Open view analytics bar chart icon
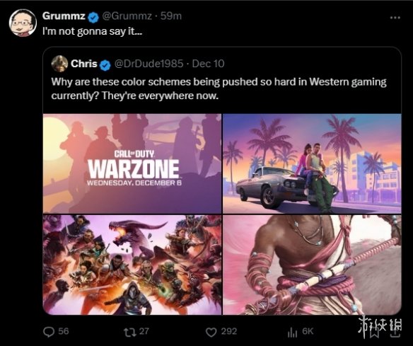 pos(292,332)
